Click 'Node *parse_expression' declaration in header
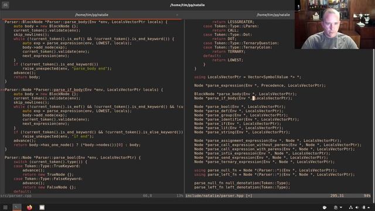The width and height of the screenshot is (375, 211). point(260,86)
